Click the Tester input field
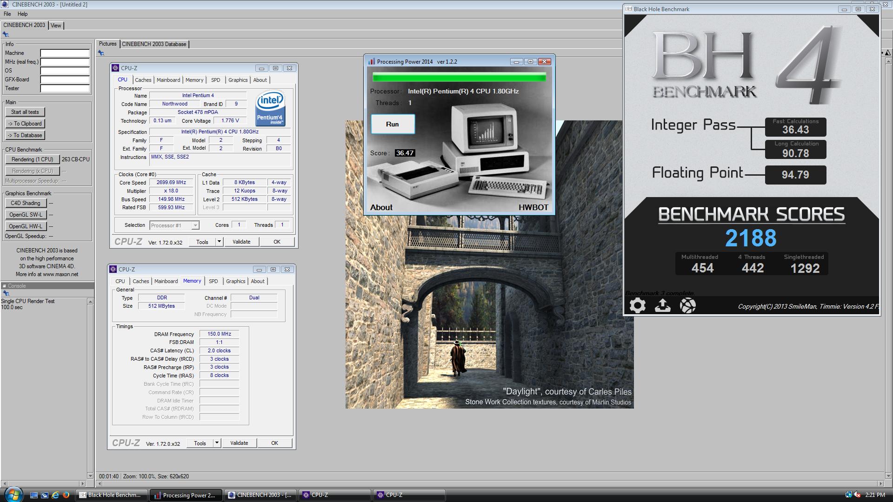Image resolution: width=893 pixels, height=502 pixels. pyautogui.click(x=65, y=88)
